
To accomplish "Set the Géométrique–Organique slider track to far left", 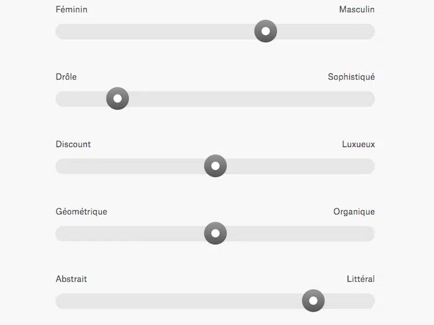I will coord(61,234).
